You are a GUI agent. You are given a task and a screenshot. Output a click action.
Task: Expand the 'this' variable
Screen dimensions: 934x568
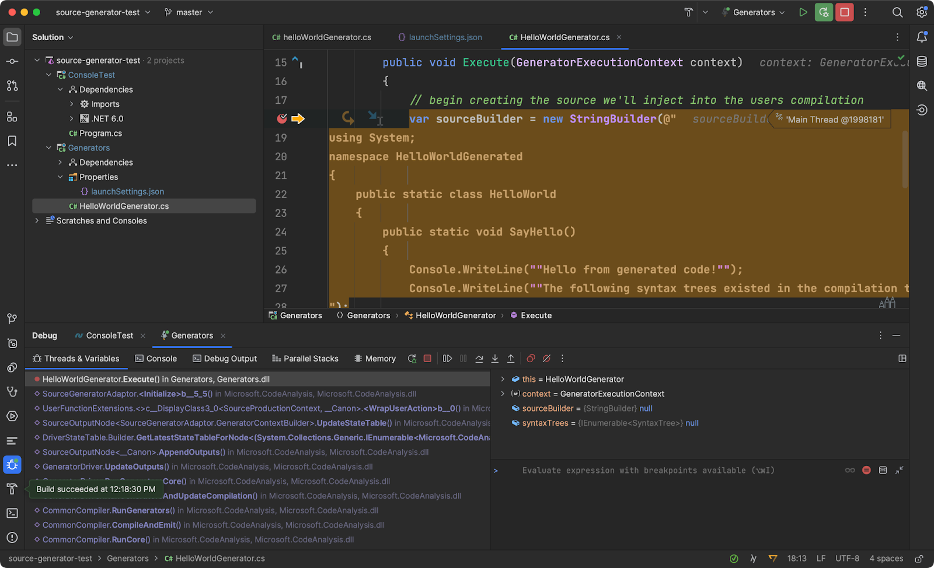coord(503,379)
